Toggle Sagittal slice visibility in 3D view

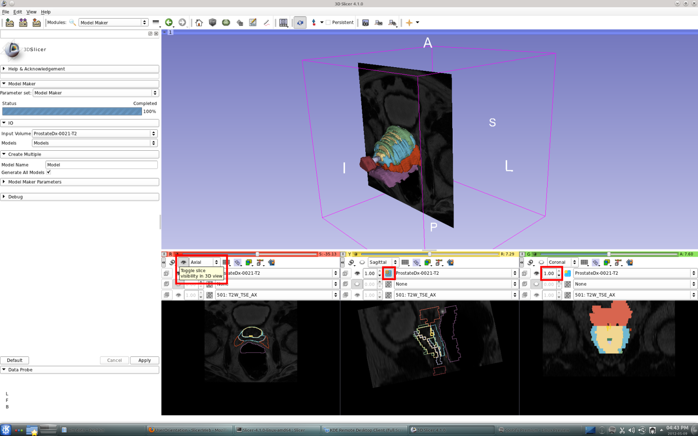(362, 263)
